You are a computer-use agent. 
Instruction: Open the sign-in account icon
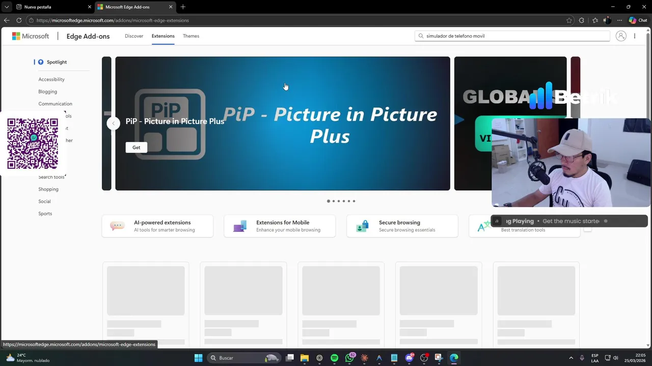click(x=620, y=36)
